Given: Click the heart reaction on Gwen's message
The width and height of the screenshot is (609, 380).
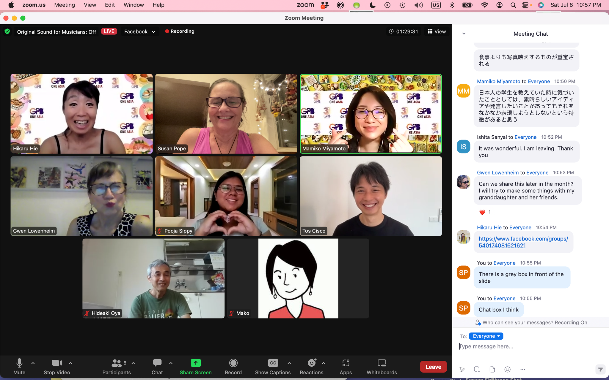Looking at the screenshot, I should click(482, 212).
